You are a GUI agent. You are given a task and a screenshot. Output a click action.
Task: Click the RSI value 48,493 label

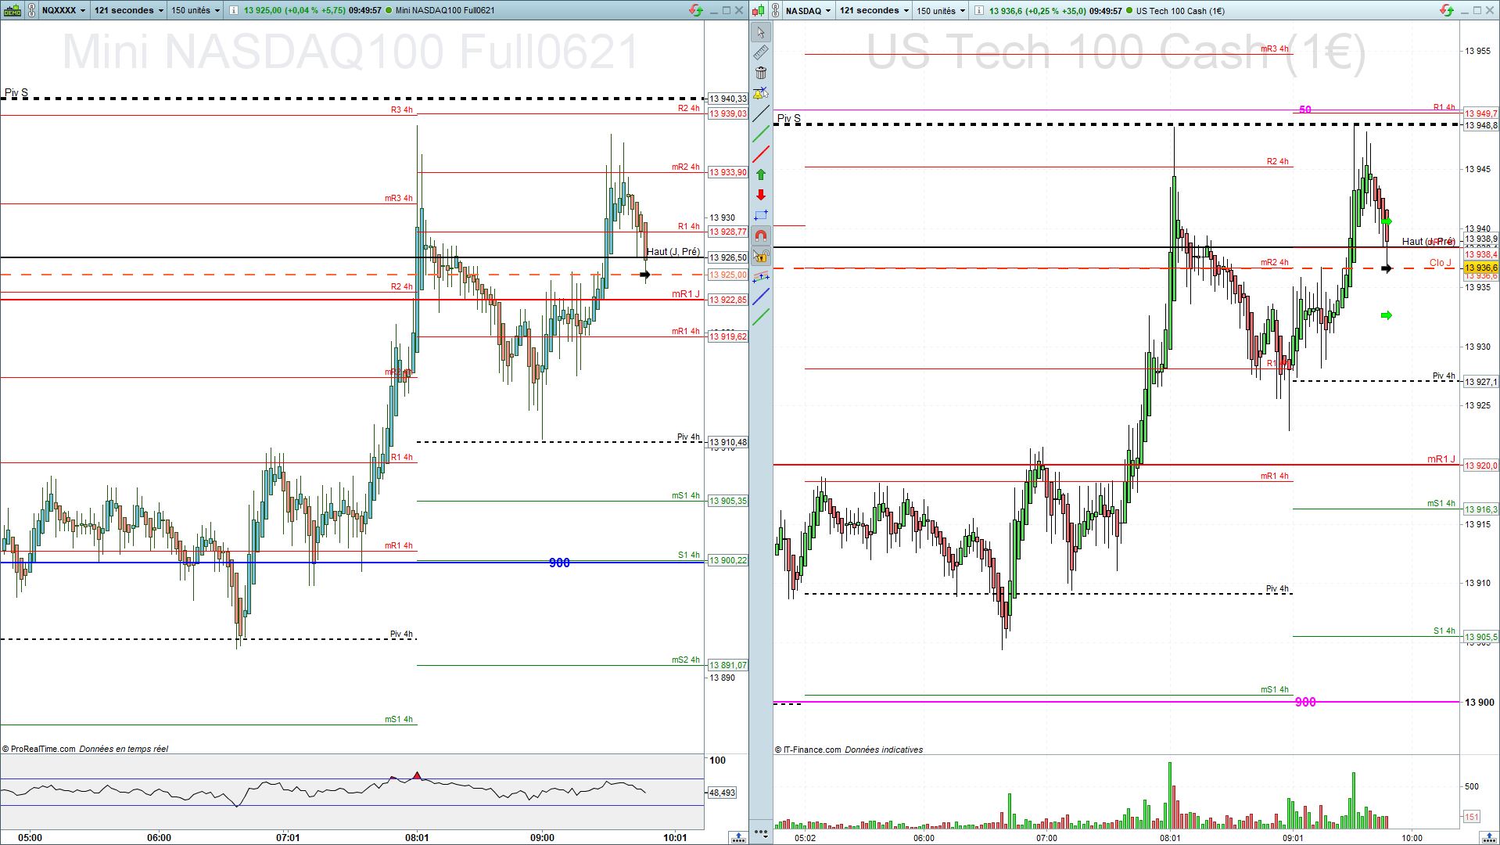point(722,793)
